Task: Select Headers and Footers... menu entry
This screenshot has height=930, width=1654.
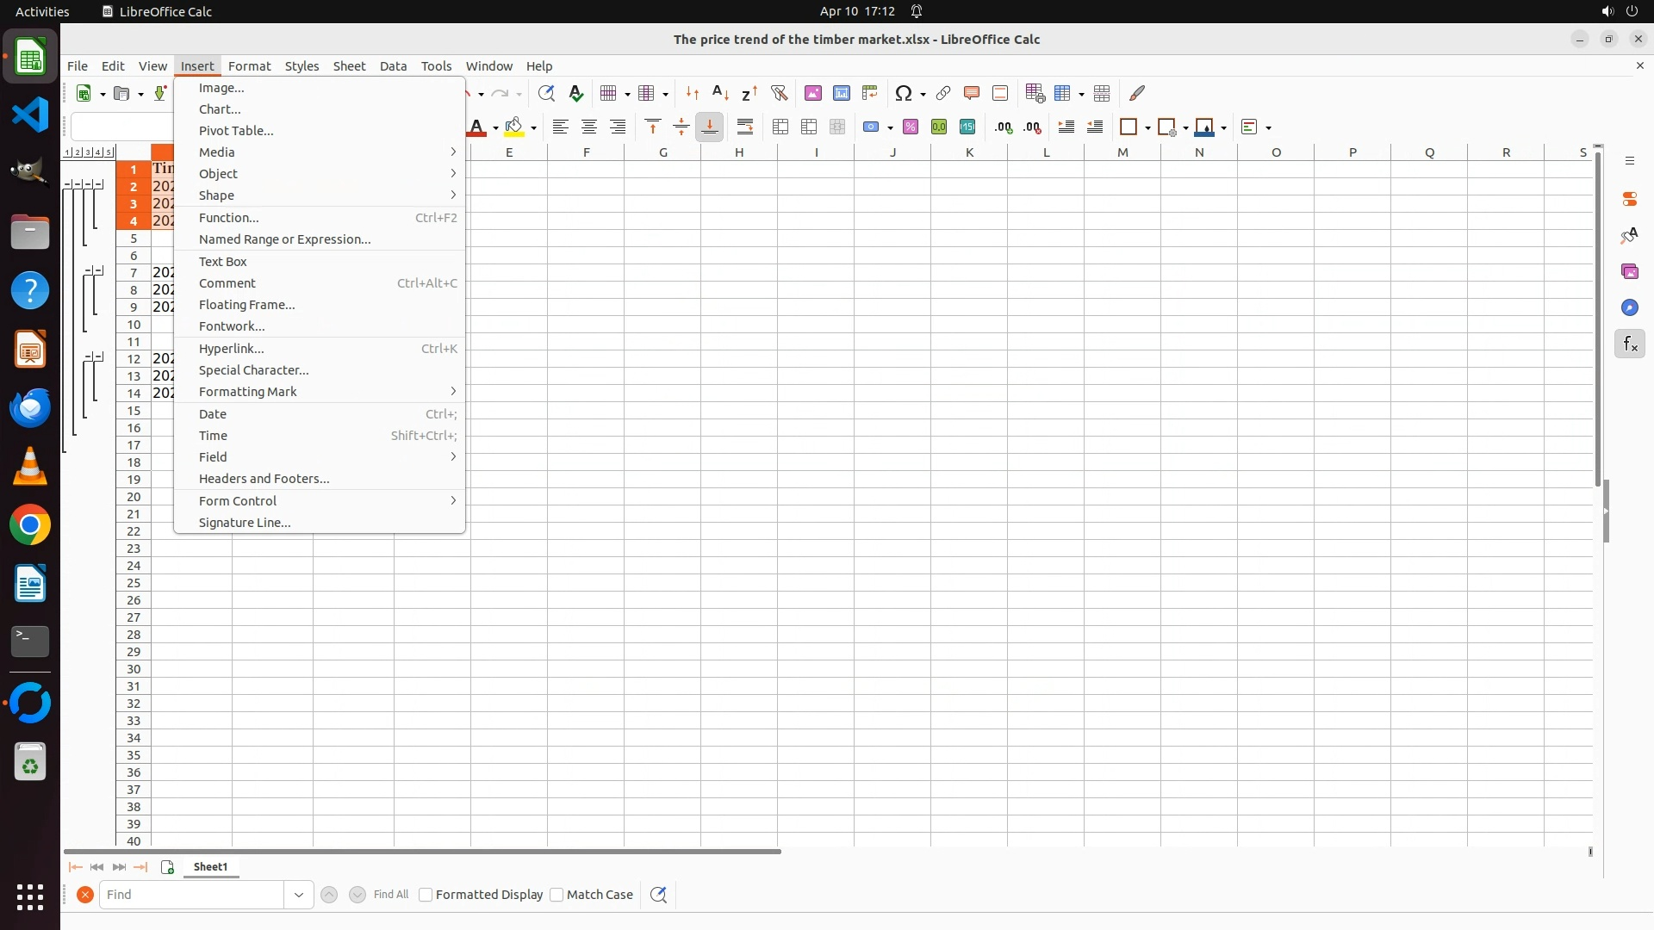Action: pos(264,479)
